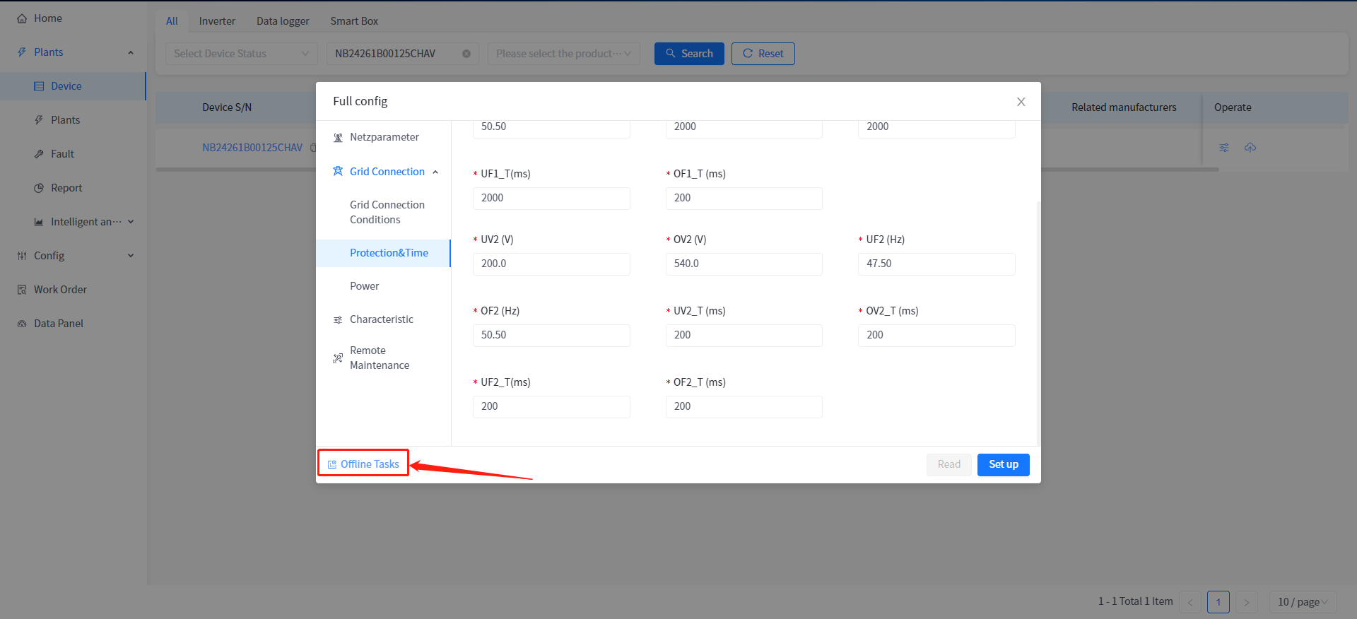Clear the device serial number search field

pos(466,54)
